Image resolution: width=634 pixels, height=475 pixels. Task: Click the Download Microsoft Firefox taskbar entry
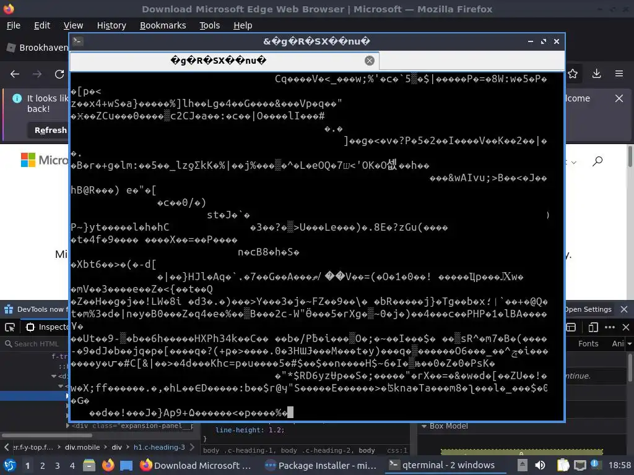pos(196,465)
